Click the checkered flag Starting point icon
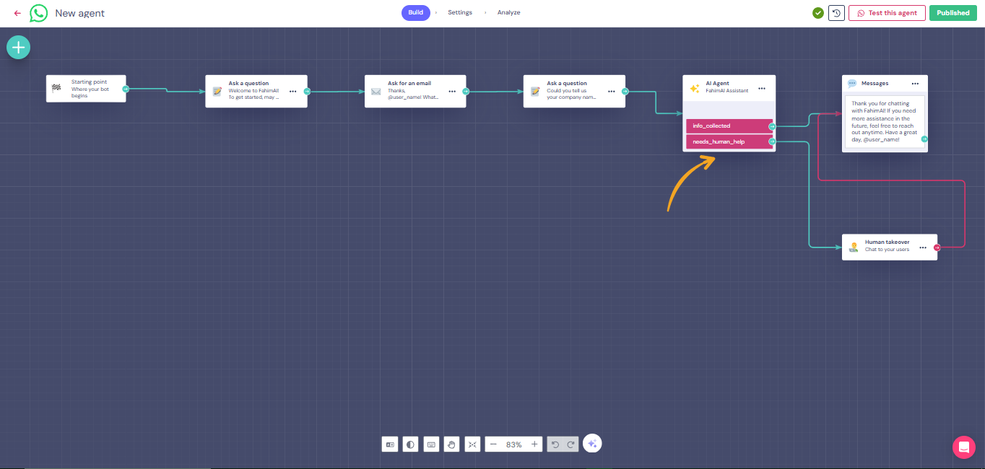The width and height of the screenshot is (985, 469). pos(56,88)
